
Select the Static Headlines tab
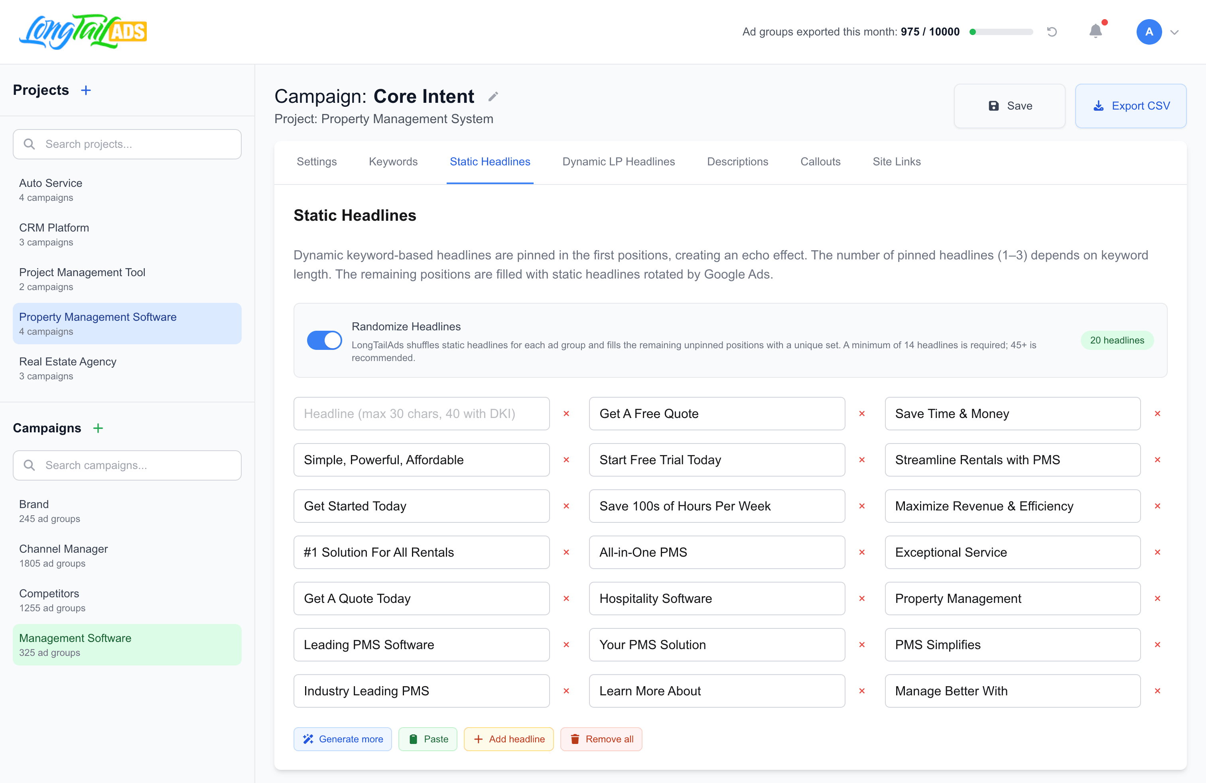coord(490,161)
